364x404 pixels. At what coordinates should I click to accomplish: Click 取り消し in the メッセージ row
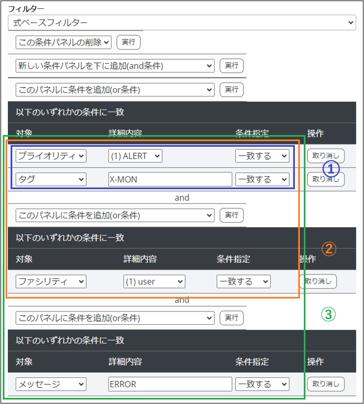(326, 384)
